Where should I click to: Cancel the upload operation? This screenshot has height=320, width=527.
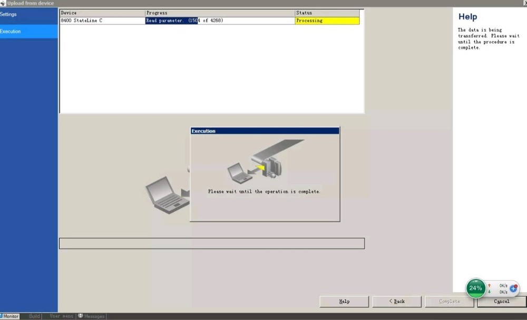(x=501, y=302)
